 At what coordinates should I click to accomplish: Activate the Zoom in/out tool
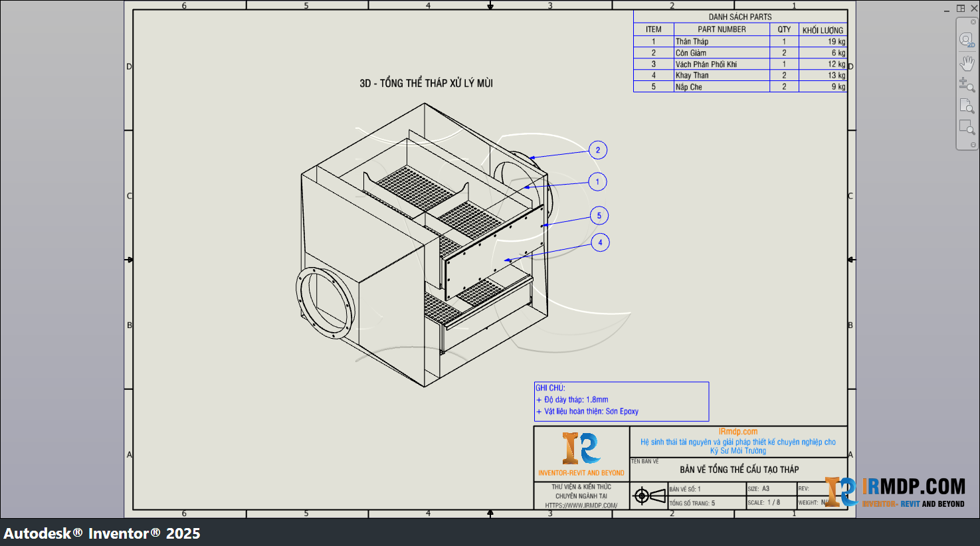967,84
